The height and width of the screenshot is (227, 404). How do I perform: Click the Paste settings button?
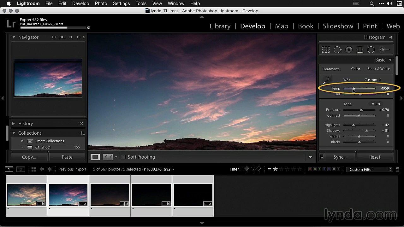67,157
